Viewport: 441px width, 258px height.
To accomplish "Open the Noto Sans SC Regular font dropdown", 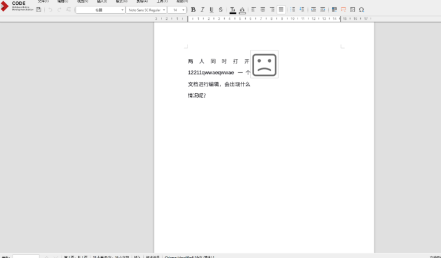I will tap(146, 10).
